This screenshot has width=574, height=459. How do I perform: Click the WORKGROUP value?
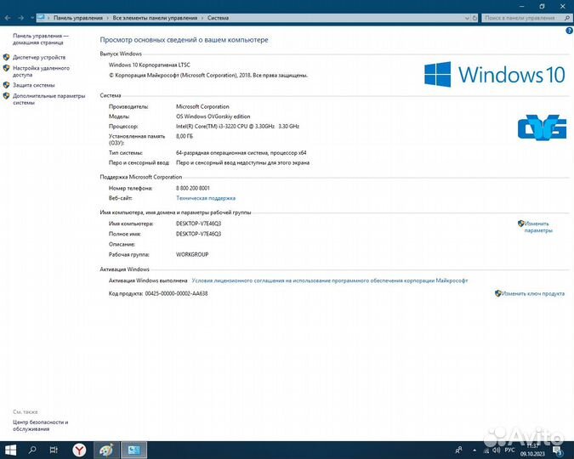click(192, 254)
